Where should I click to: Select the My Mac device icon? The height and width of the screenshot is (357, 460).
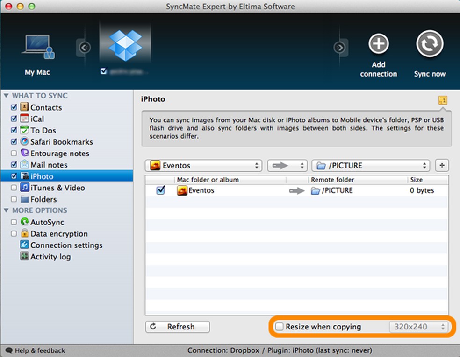click(x=38, y=47)
